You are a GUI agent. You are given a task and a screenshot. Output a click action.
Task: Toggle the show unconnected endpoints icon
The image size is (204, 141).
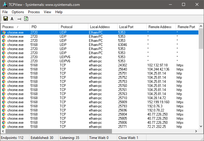click(x=19, y=19)
